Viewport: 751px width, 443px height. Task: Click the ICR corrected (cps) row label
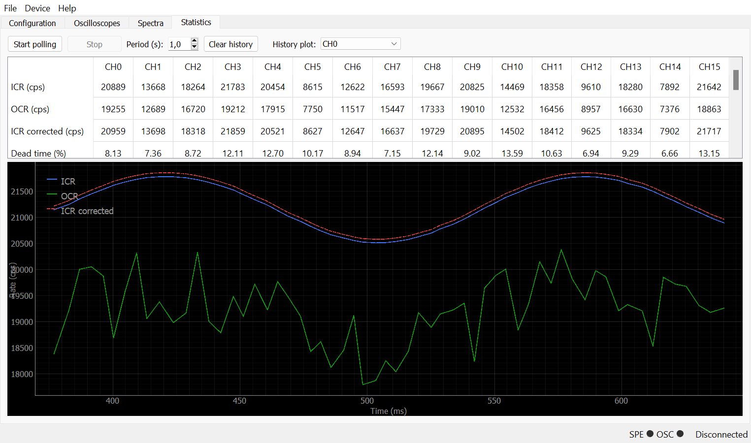(x=47, y=131)
